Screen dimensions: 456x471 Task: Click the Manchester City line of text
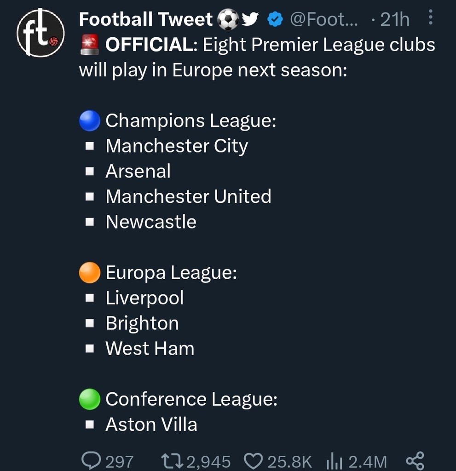pos(177,146)
